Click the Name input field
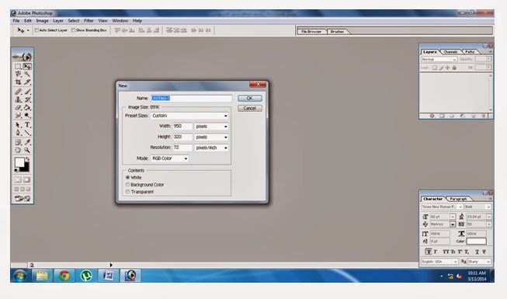 click(191, 98)
